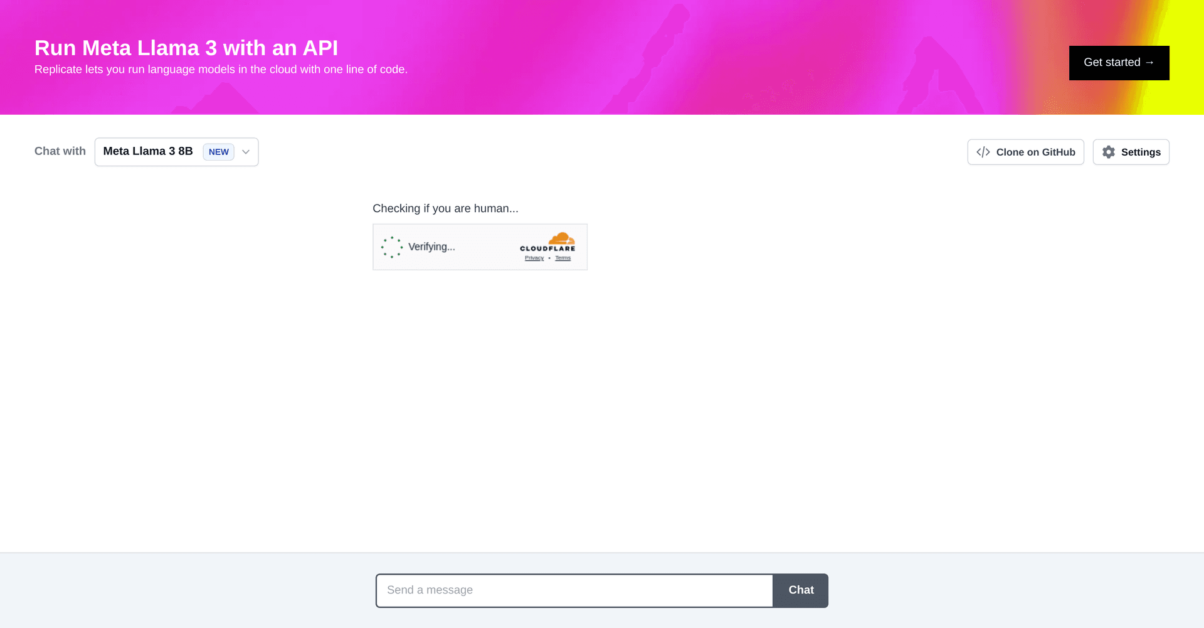Click the code brackets icon
1204x628 pixels.
click(983, 152)
